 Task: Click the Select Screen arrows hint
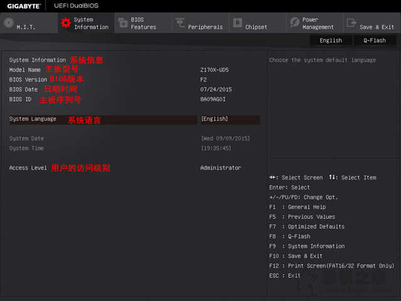point(296,177)
